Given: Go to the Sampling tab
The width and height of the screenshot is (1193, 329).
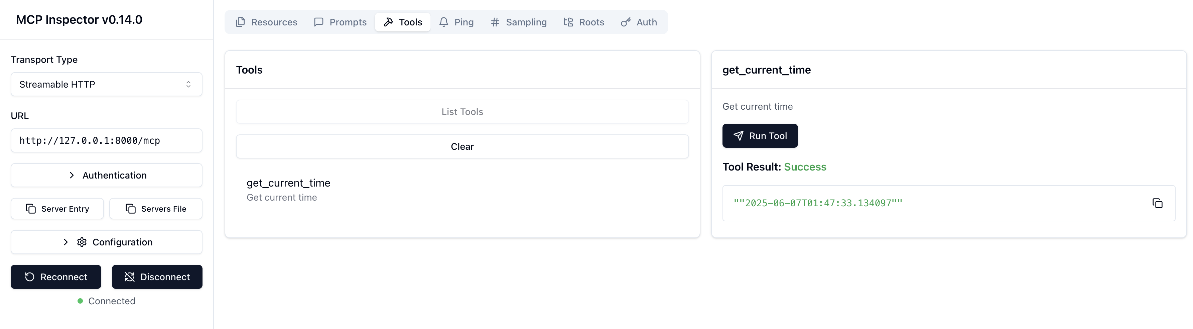Looking at the screenshot, I should (519, 22).
